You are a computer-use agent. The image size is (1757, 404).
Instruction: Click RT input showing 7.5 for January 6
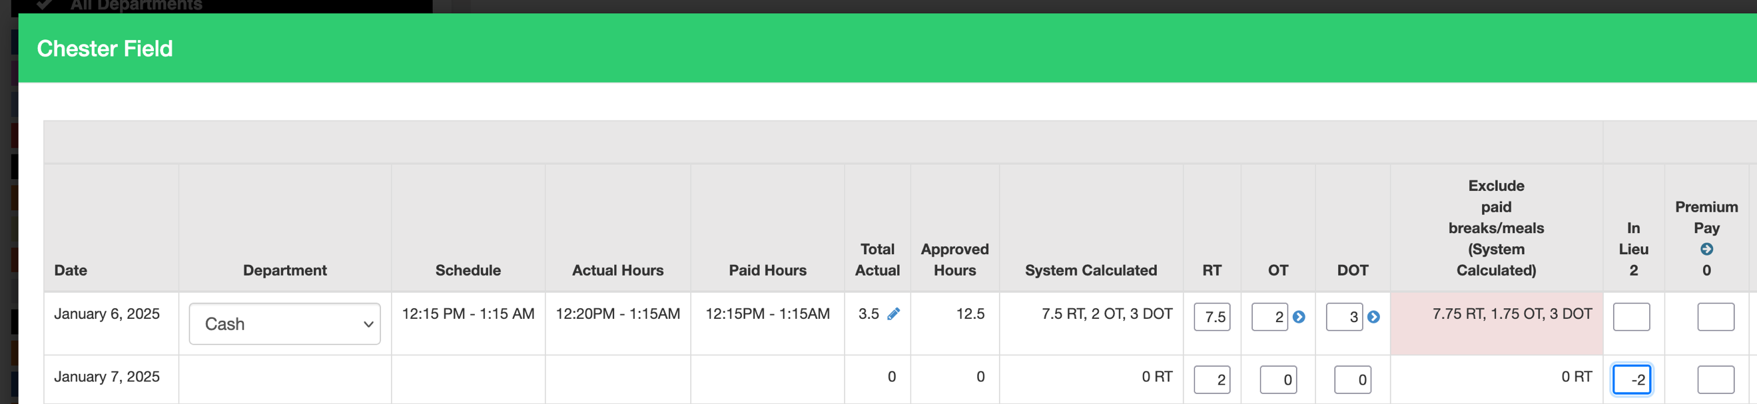click(x=1212, y=317)
